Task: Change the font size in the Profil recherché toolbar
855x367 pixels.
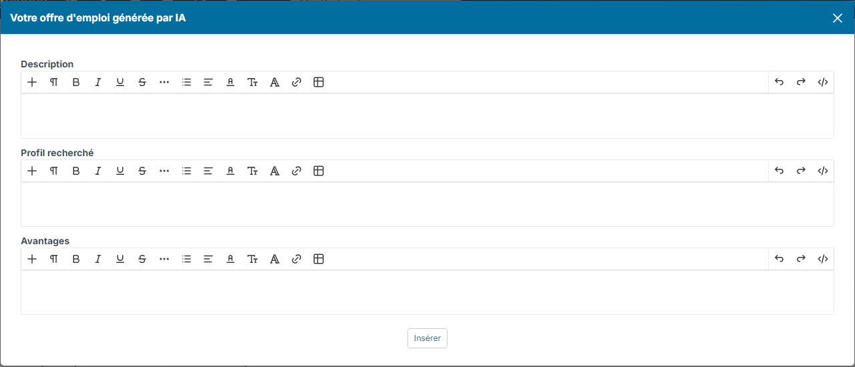Action: [252, 171]
